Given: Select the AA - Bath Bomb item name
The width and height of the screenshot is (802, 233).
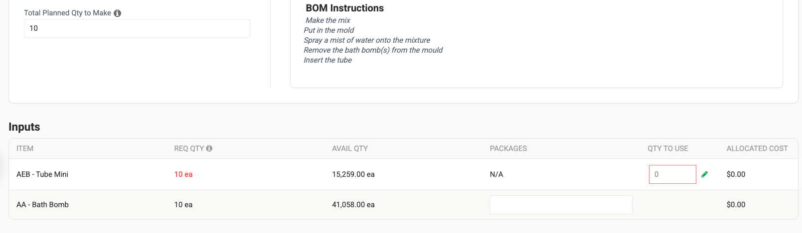Looking at the screenshot, I should [x=43, y=205].
